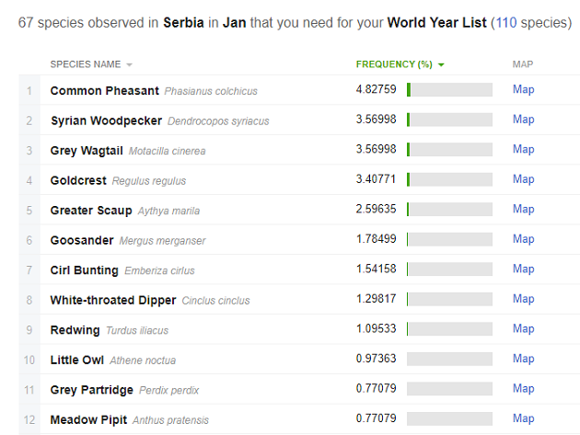This screenshot has width=580, height=435.
Task: Click the Species Name sort caret
Action: 129,64
